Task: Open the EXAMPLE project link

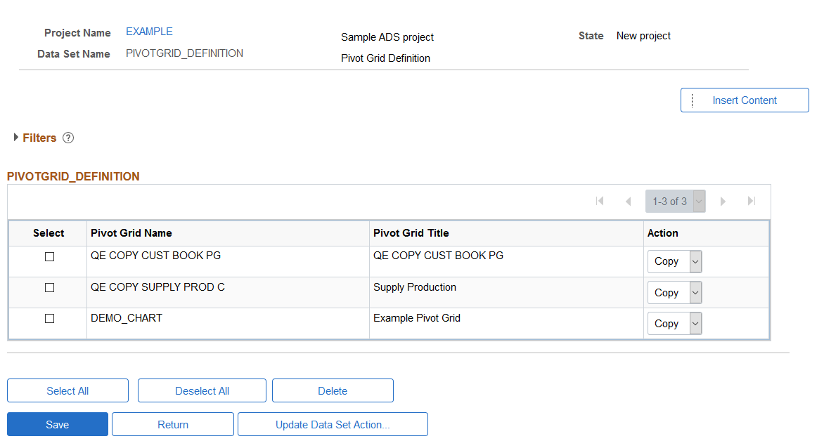Action: [149, 32]
